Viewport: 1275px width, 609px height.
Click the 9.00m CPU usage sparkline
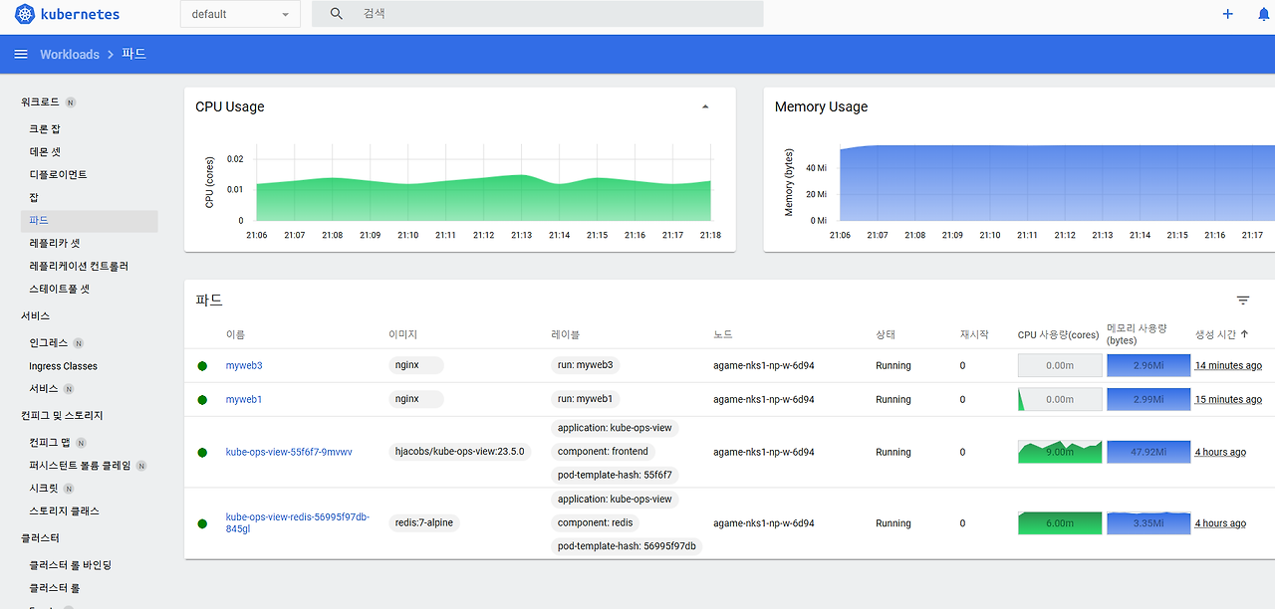point(1060,452)
